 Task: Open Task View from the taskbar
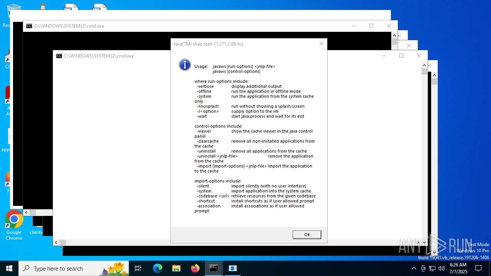click(138, 268)
